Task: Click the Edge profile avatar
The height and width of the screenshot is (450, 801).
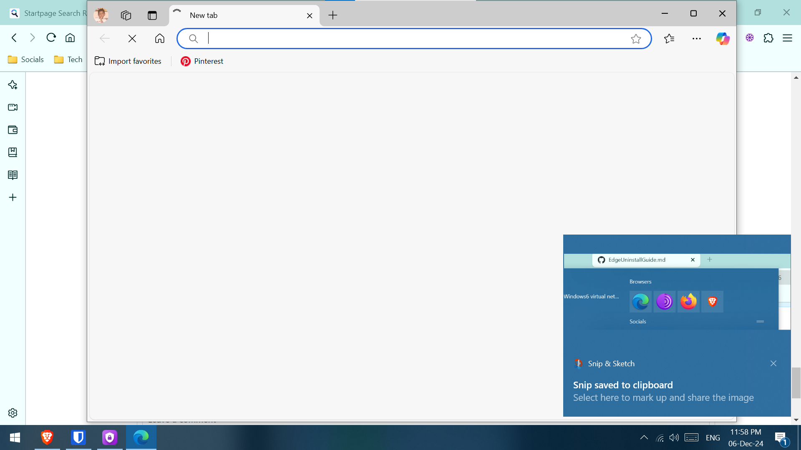Action: click(x=101, y=15)
